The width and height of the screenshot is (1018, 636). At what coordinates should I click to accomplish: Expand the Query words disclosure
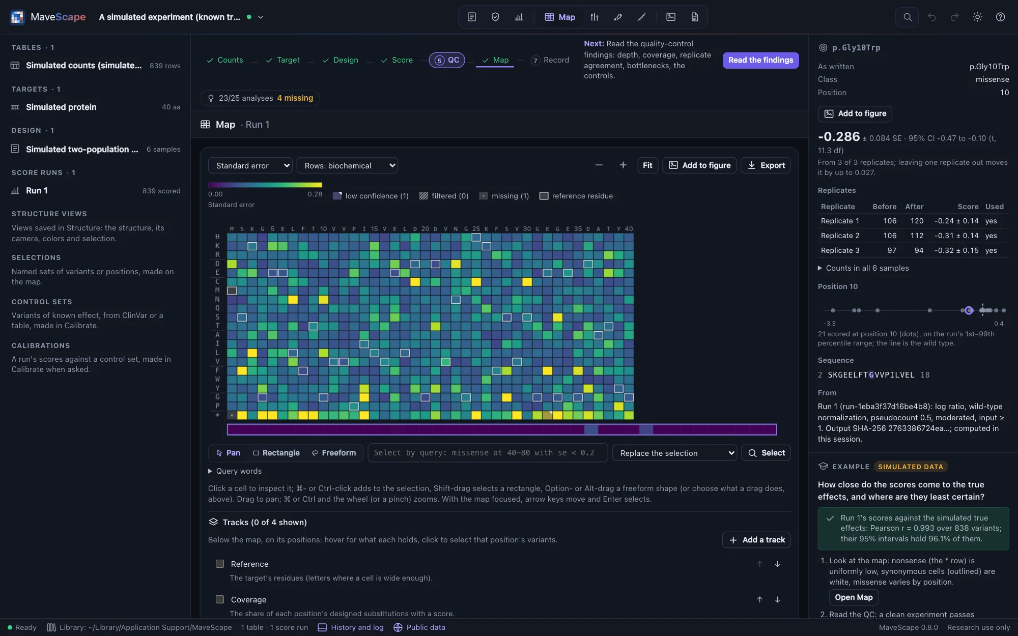tap(235, 471)
